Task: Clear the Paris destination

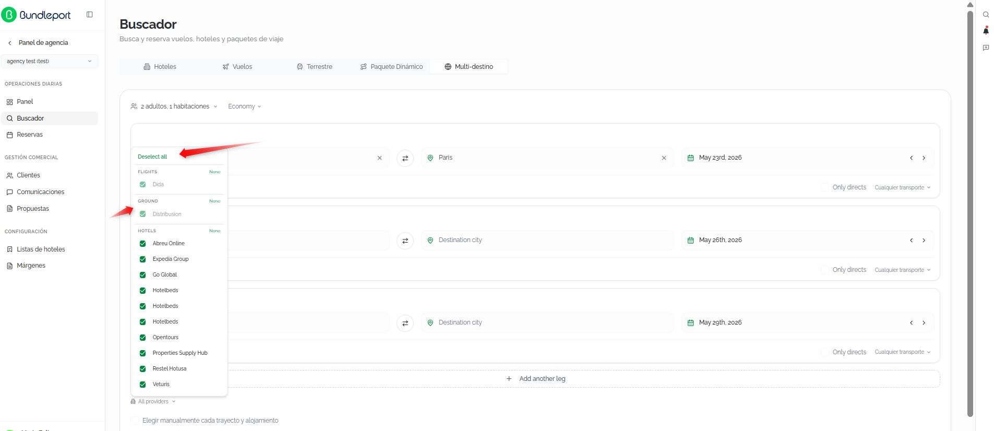Action: pyautogui.click(x=664, y=158)
